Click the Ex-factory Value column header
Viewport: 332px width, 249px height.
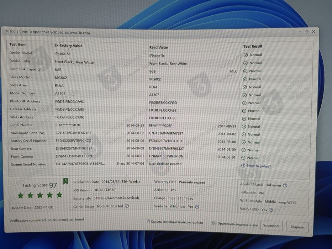(x=68, y=46)
